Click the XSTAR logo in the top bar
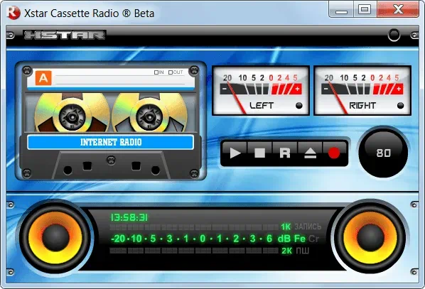425x289 pixels. point(65,36)
